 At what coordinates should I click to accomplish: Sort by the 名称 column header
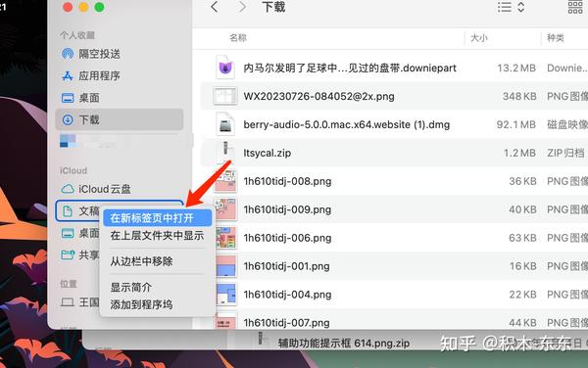(238, 38)
